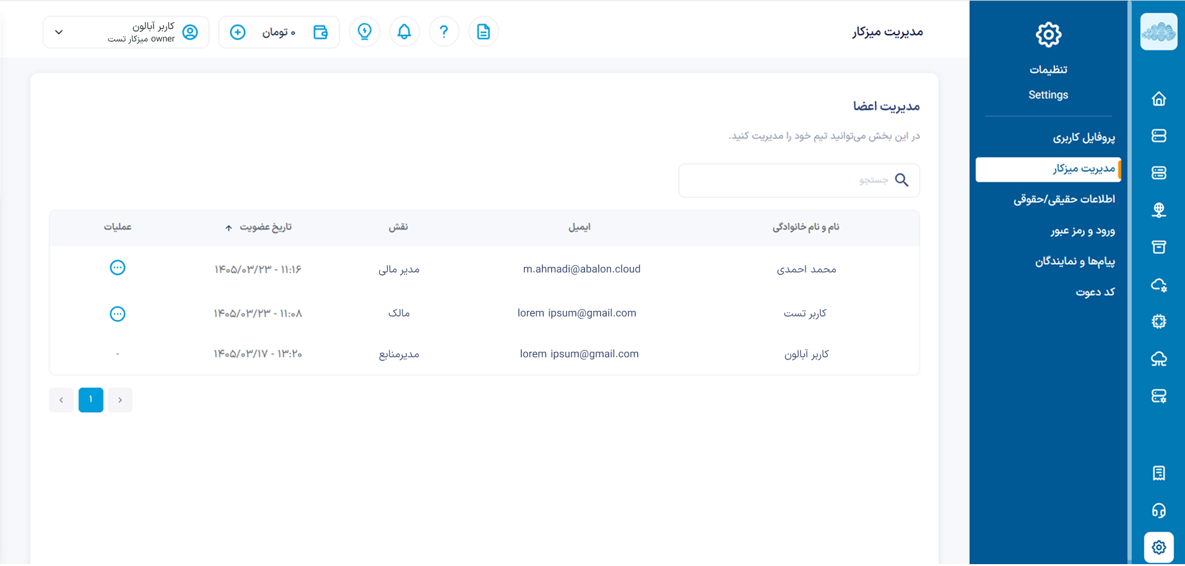The height and width of the screenshot is (566, 1185).
Task: Click the help question mark icon
Action: click(444, 32)
